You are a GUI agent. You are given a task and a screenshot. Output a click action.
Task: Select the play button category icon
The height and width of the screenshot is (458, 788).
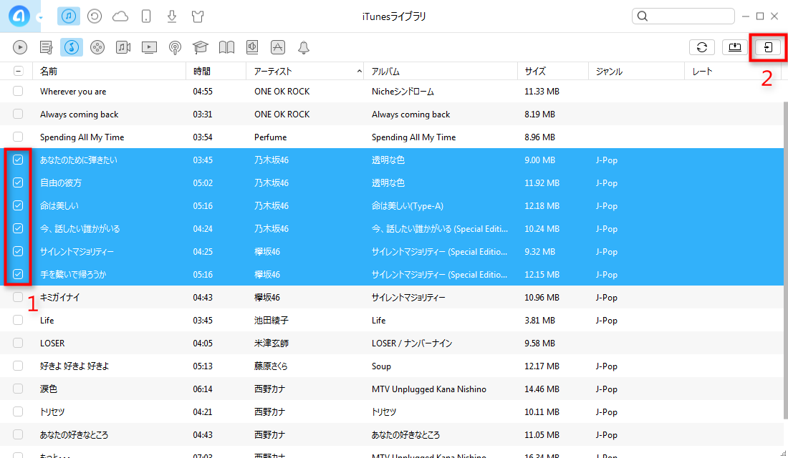(x=20, y=47)
